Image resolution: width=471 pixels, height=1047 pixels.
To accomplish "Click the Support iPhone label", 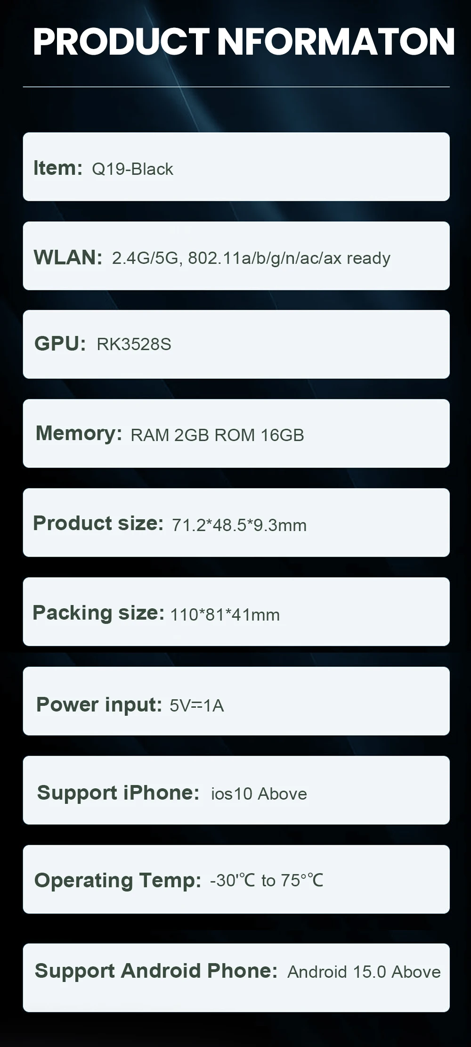I will (118, 793).
